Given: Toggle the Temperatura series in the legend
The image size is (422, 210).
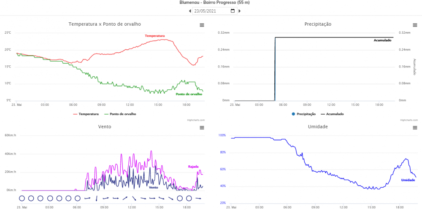Looking at the screenshot, I should tap(88, 114).
